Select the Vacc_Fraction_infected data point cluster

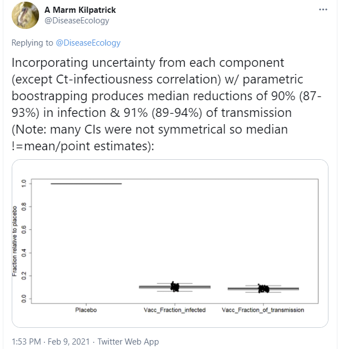click(175, 287)
